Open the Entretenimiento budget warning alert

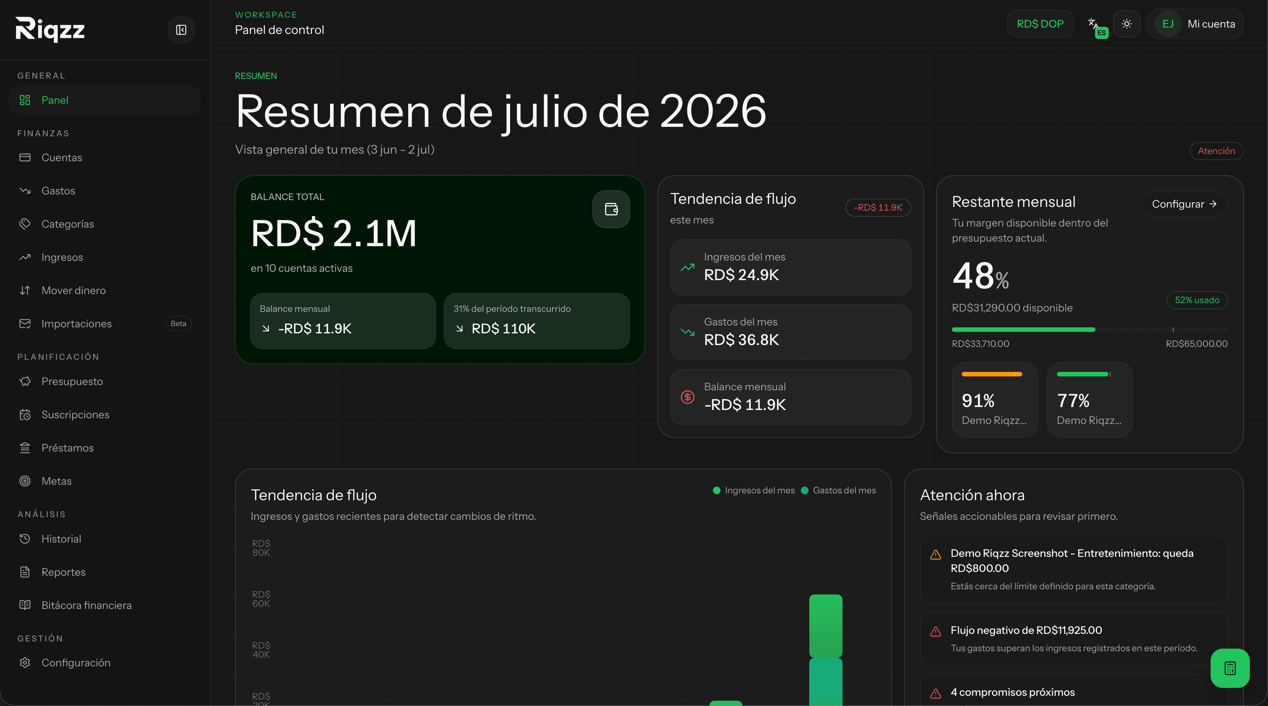click(x=1074, y=569)
